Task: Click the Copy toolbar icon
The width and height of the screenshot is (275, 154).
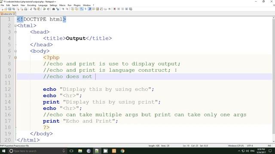Action: click(x=35, y=9)
